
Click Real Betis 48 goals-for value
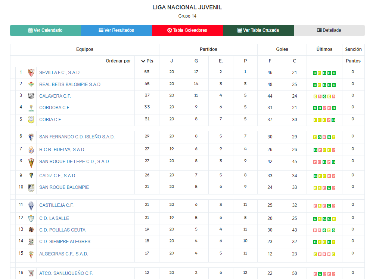pos(270,85)
